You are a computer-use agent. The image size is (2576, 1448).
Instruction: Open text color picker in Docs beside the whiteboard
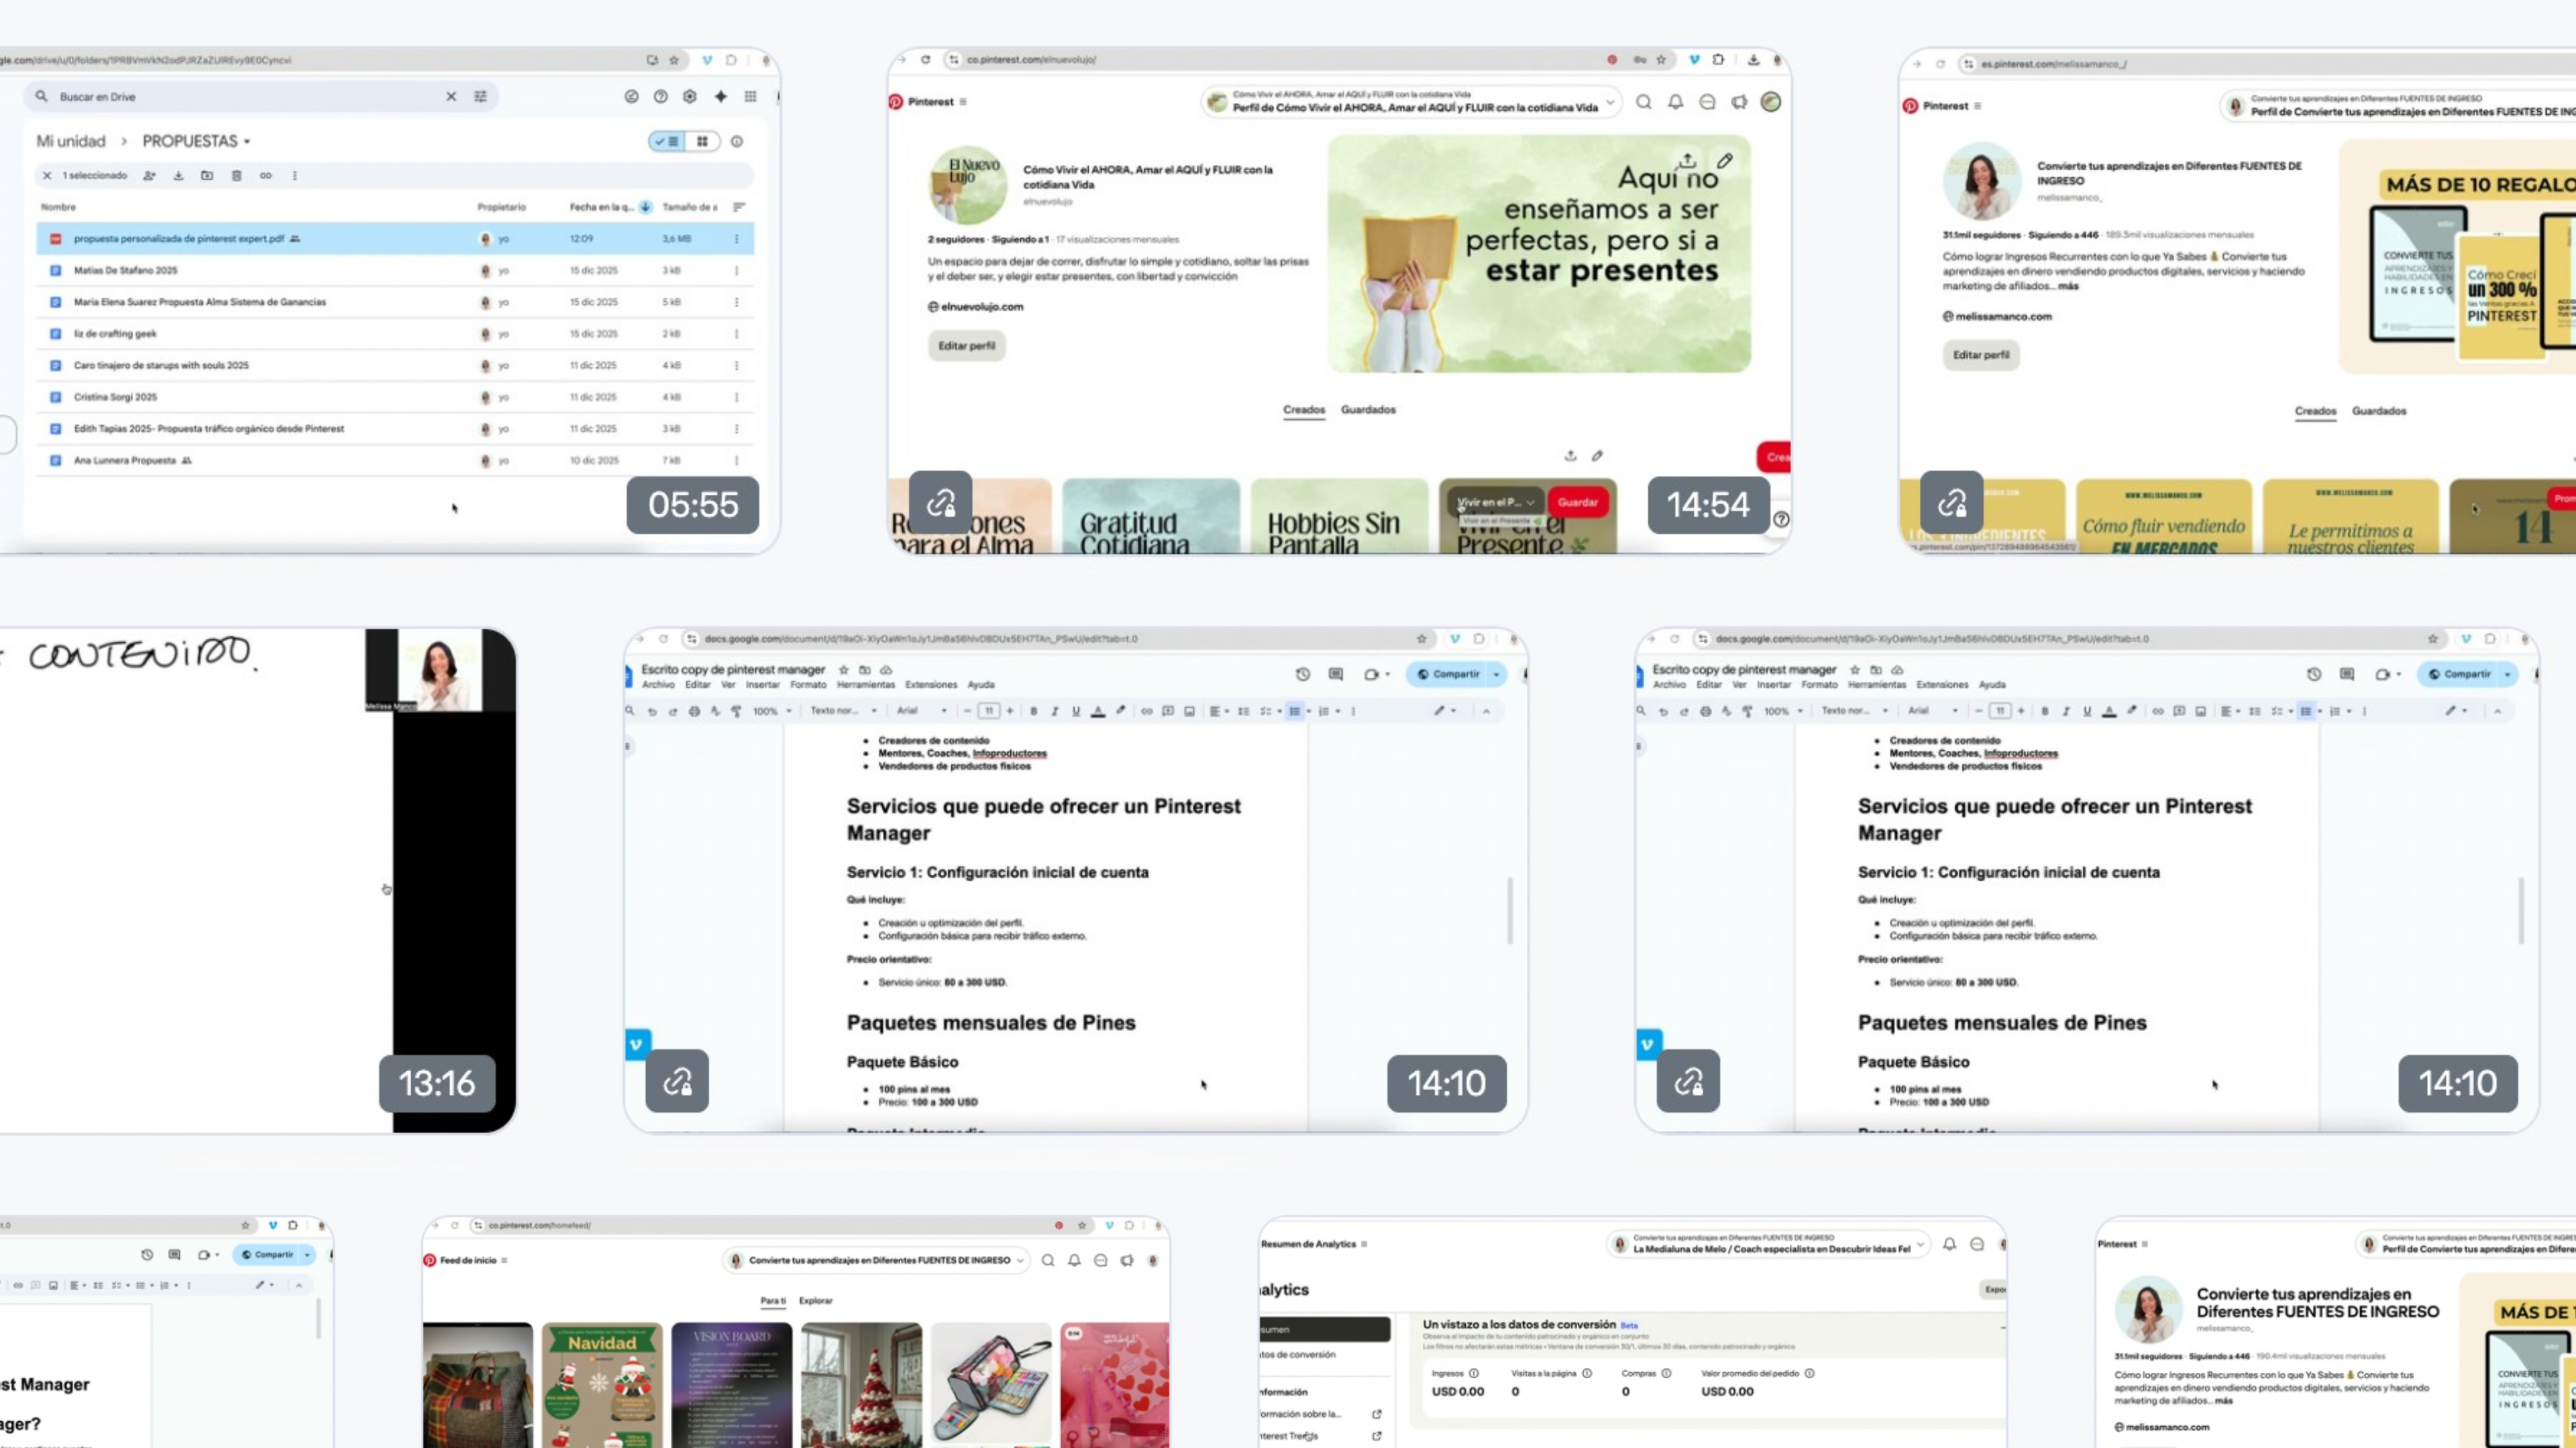pyautogui.click(x=1098, y=711)
